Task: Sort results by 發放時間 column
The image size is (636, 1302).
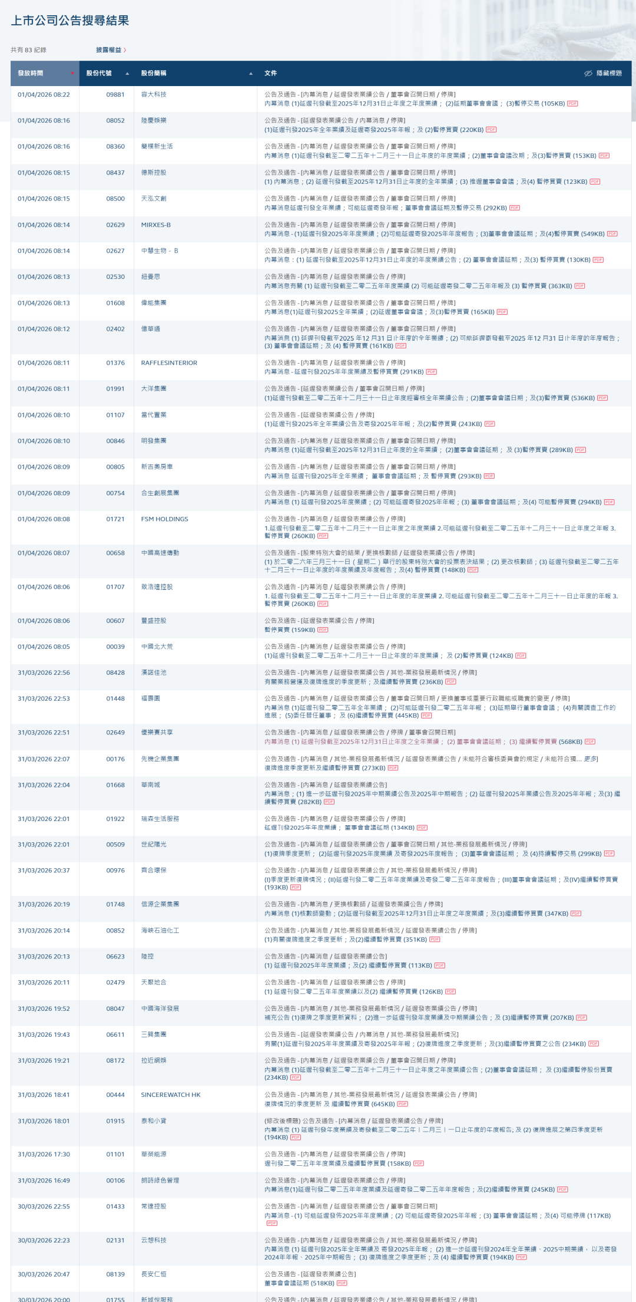Action: pos(45,73)
